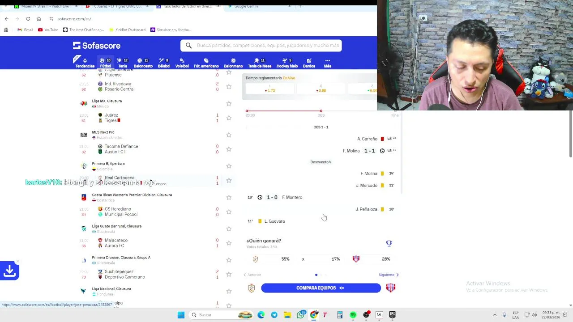The height and width of the screenshot is (322, 573).
Task: Star the CS Herediano vs Municipal Pococí match
Action: [x=229, y=212]
